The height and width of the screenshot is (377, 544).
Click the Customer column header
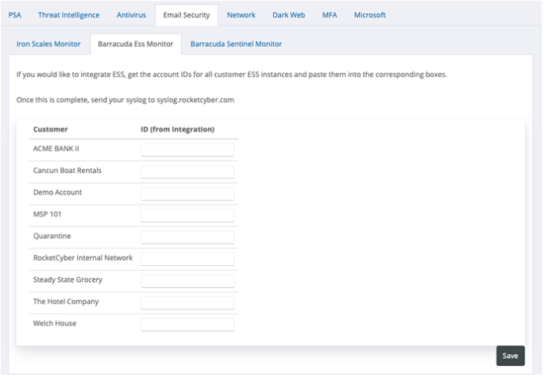(x=50, y=129)
